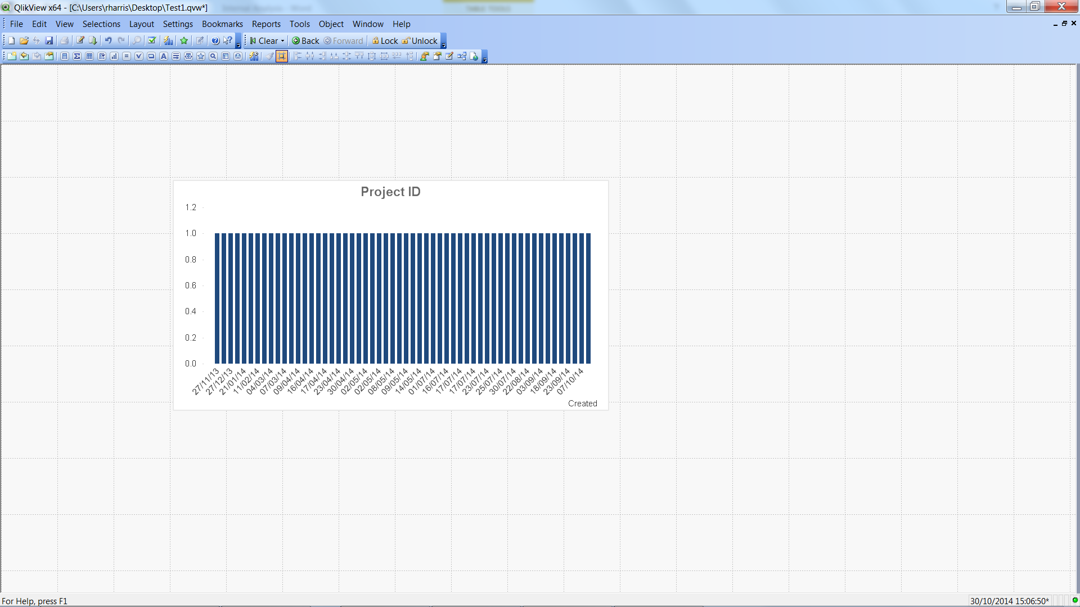Open the Bookmarks menu

[x=222, y=24]
